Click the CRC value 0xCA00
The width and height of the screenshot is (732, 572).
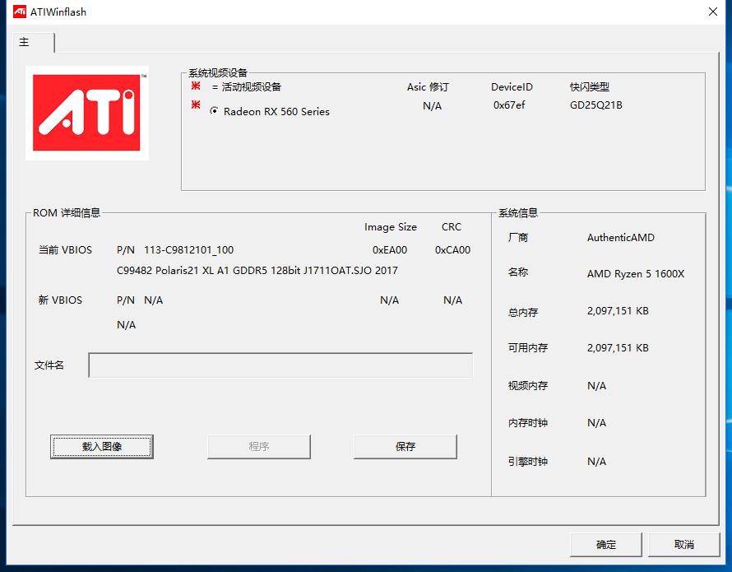tap(452, 250)
